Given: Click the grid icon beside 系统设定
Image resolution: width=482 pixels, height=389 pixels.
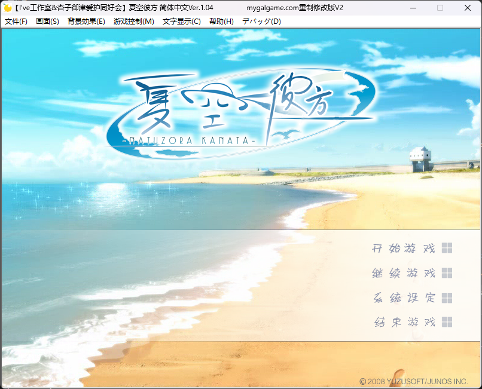Looking at the screenshot, I should click(447, 298).
